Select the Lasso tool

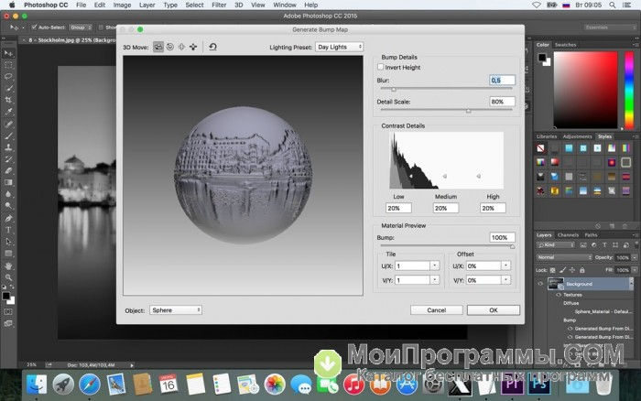pyautogui.click(x=8, y=76)
